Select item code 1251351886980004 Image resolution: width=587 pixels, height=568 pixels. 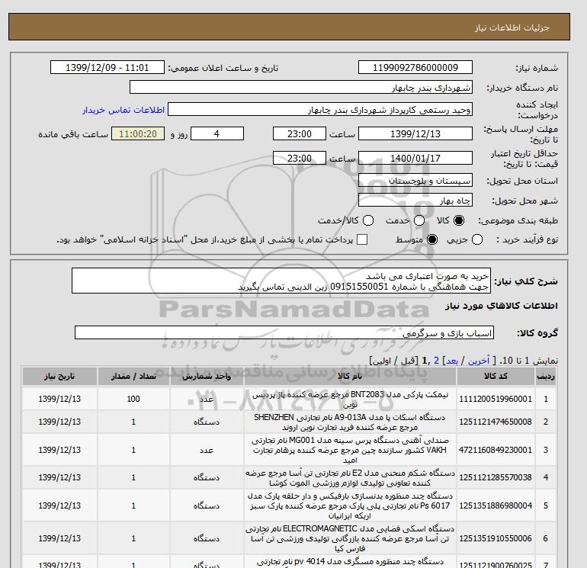pyautogui.click(x=496, y=505)
